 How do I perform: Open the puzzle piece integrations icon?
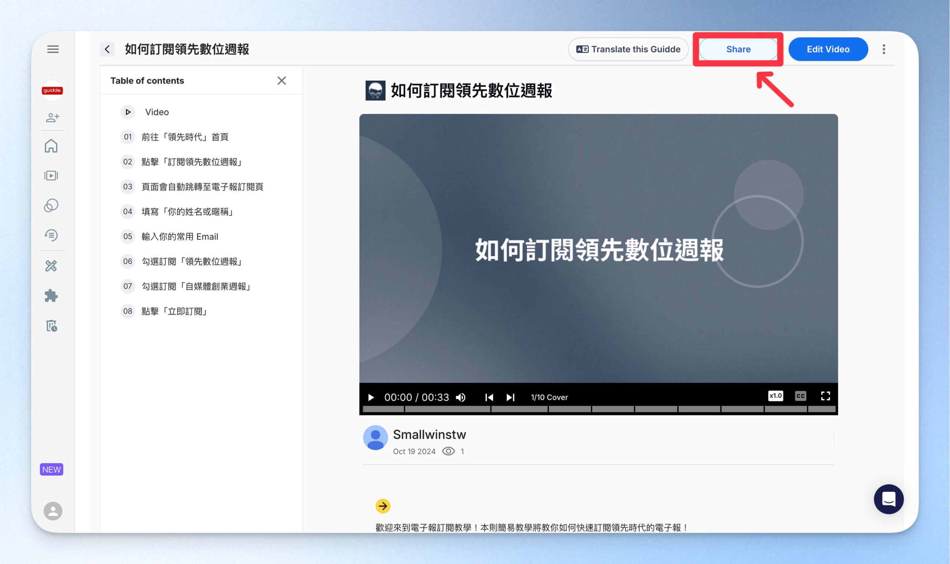(51, 296)
